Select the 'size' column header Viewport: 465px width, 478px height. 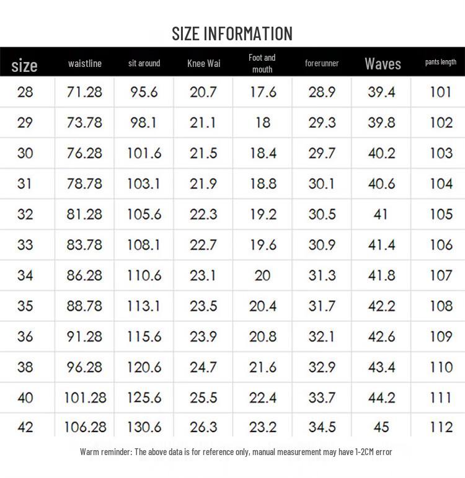(x=25, y=64)
